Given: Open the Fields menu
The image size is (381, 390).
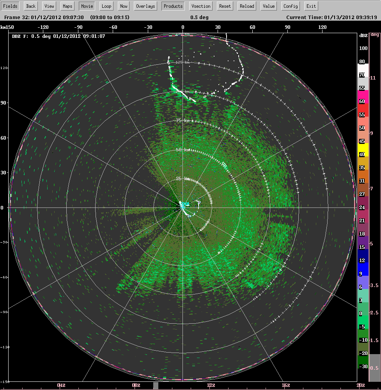Looking at the screenshot, I should 10,6.
